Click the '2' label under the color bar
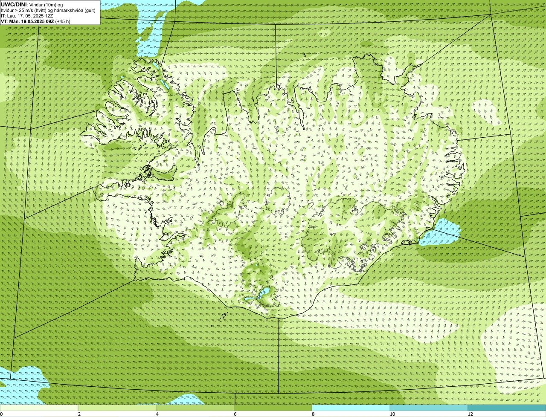Image resolution: width=546 pixels, height=417 pixels. [x=79, y=414]
